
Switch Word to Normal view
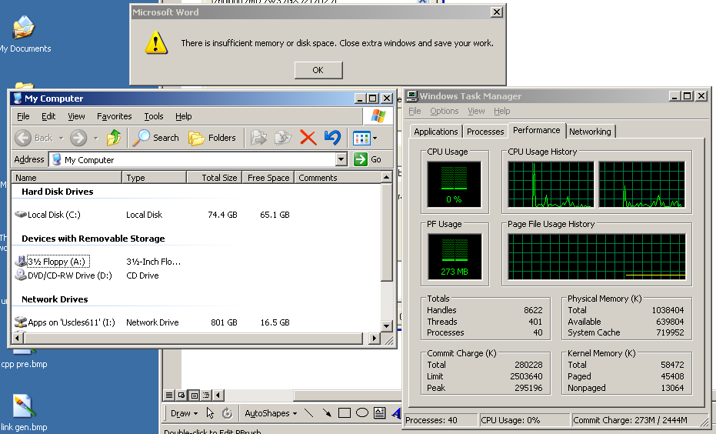169,396
